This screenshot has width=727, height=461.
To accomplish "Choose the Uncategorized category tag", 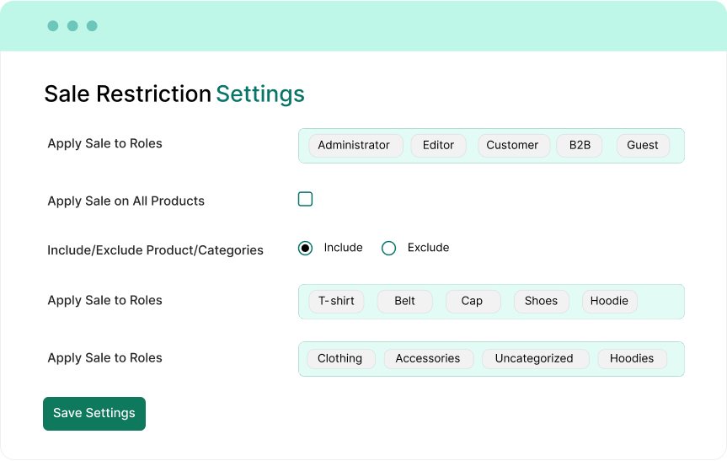I will coord(534,358).
